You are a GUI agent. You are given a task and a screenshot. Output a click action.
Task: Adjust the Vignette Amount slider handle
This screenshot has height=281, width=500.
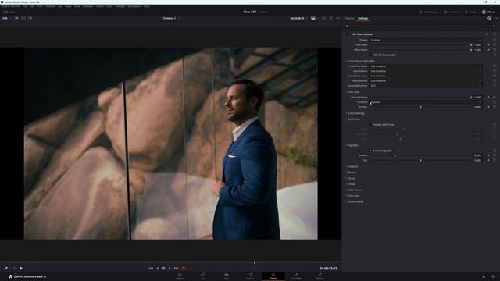[395, 155]
